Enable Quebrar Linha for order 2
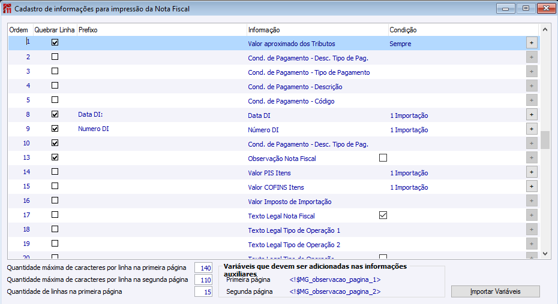This screenshot has width=558, height=304. pyautogui.click(x=55, y=57)
